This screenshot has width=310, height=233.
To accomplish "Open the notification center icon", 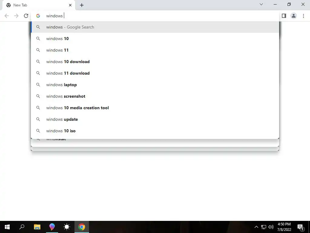I will (x=301, y=227).
